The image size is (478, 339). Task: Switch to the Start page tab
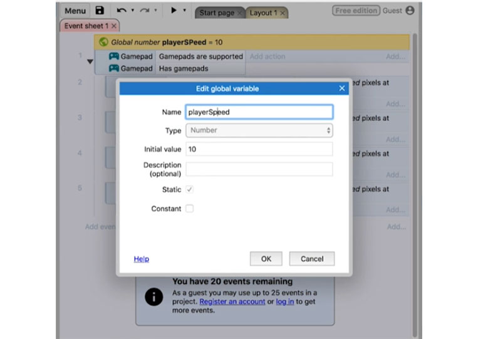(x=217, y=13)
